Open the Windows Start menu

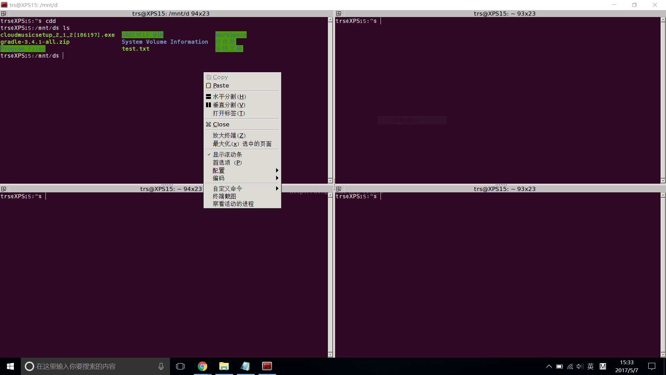tap(10, 366)
